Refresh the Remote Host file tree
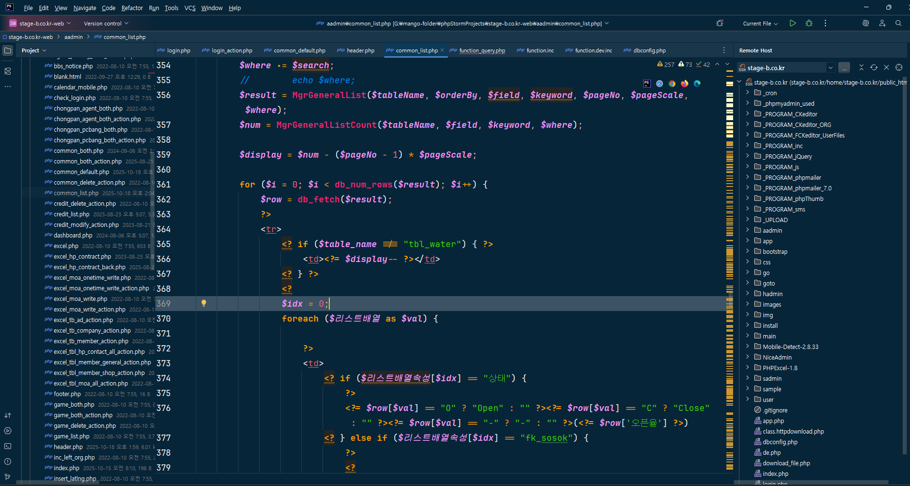This screenshot has width=910, height=486. [x=874, y=68]
